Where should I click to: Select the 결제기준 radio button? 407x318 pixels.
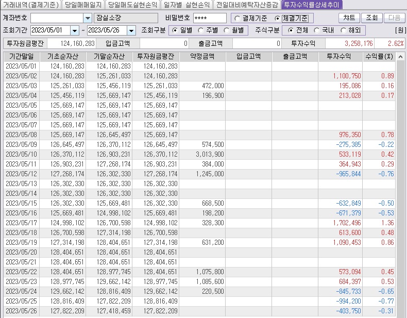coord(237,19)
